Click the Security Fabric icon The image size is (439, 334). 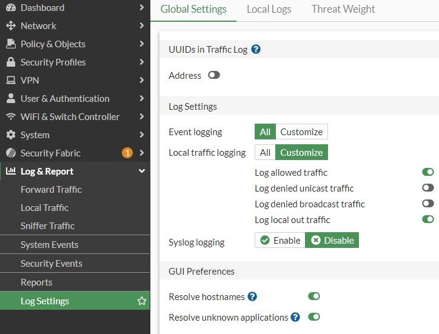(x=10, y=153)
